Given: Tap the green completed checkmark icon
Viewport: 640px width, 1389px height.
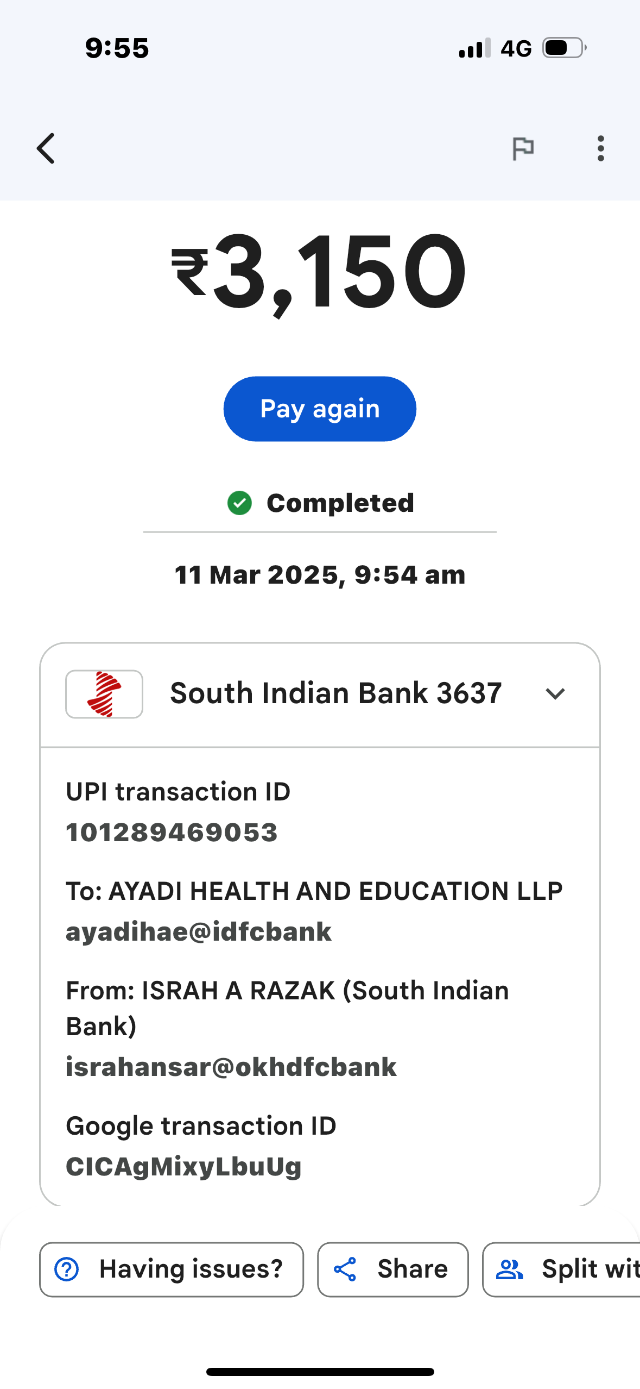Looking at the screenshot, I should point(239,503).
